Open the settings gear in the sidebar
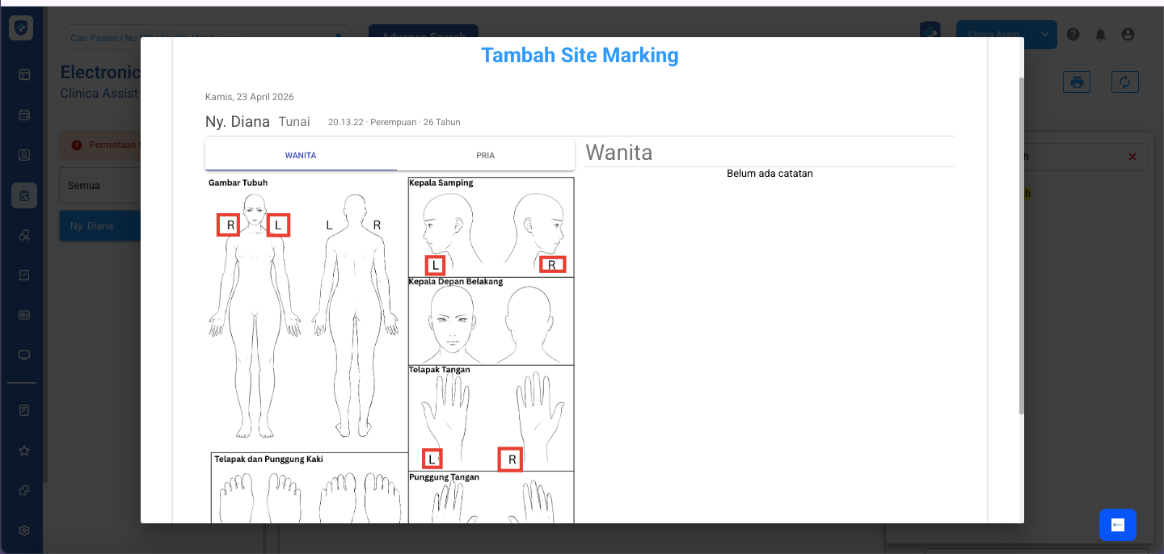Image resolution: width=1164 pixels, height=554 pixels. point(24,531)
